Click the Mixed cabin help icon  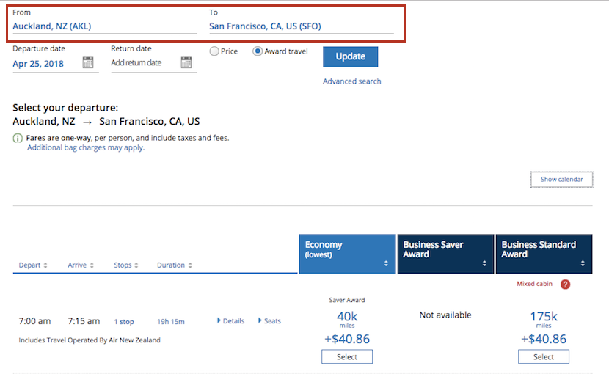[x=565, y=285]
